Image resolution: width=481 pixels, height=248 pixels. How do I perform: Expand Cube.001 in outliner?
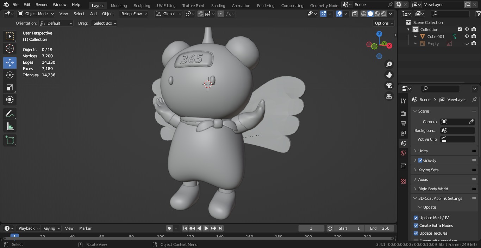pos(415,36)
